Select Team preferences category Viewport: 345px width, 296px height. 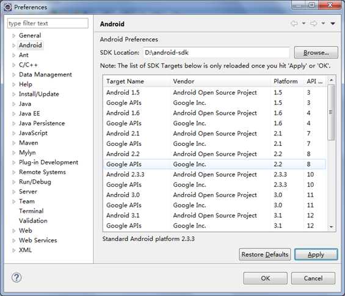pos(27,201)
